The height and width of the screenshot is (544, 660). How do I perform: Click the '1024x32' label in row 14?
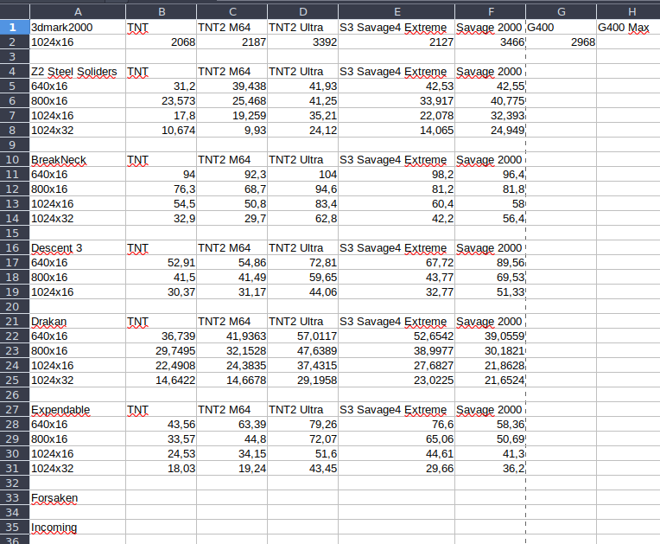coord(78,219)
